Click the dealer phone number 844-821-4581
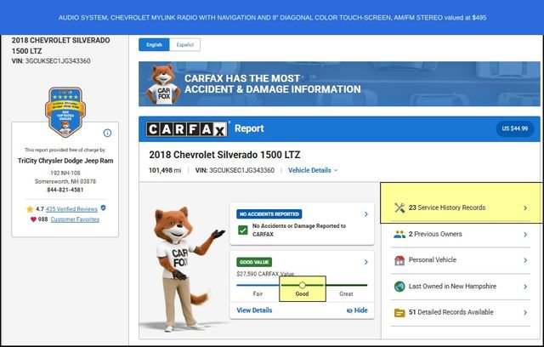 65,190
